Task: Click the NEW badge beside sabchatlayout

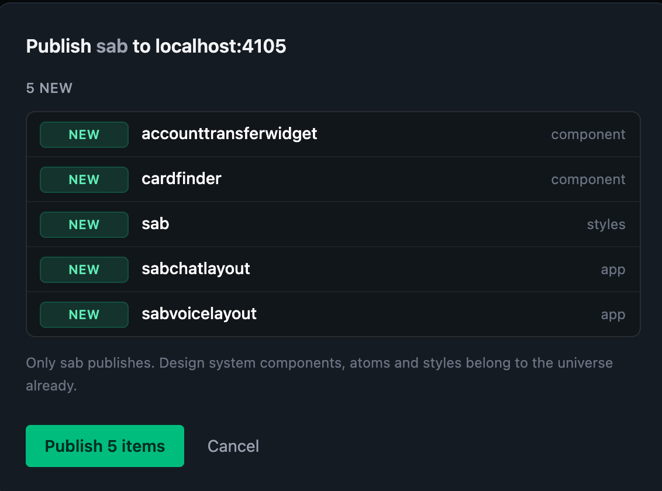Action: pos(84,269)
